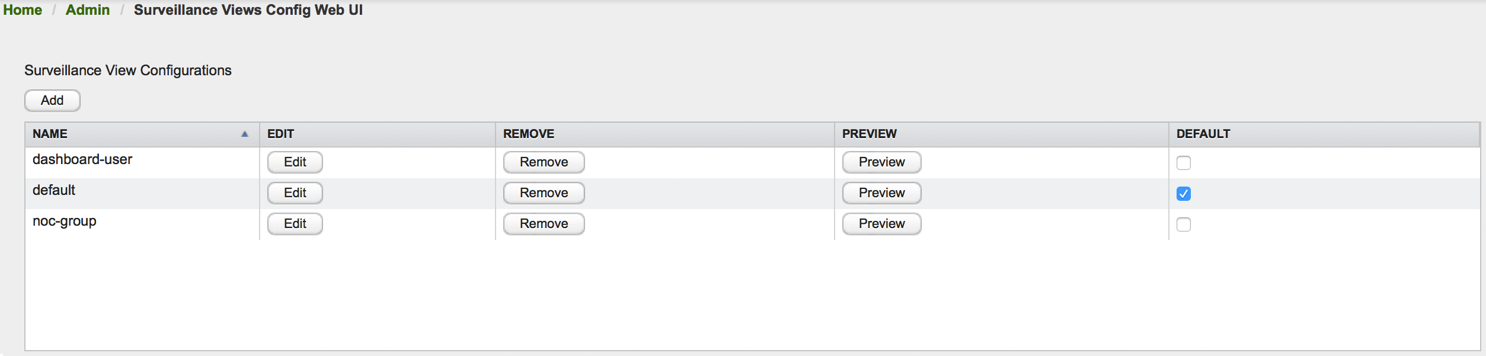Screen dimensions: 1486x356
Task: Click the sort arrow in the NAME column
Action: coord(244,134)
